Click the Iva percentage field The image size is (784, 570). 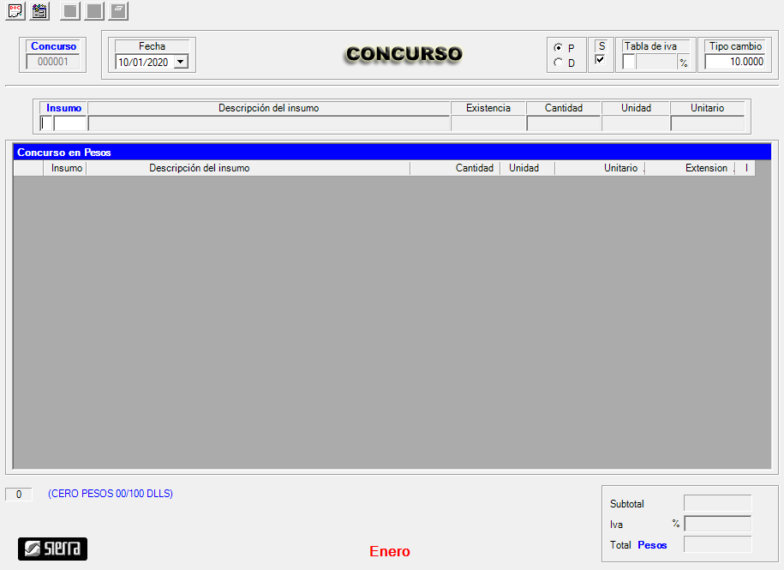717,524
